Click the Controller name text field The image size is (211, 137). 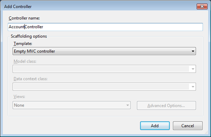tap(105, 27)
